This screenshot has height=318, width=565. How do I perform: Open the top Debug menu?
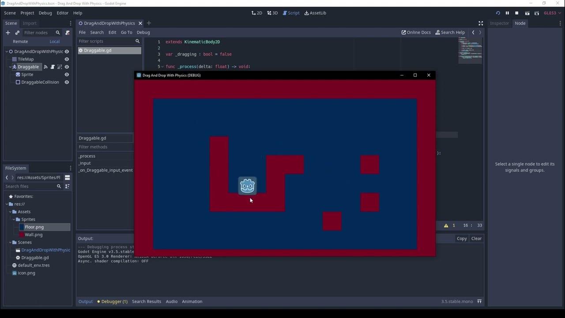(x=45, y=13)
